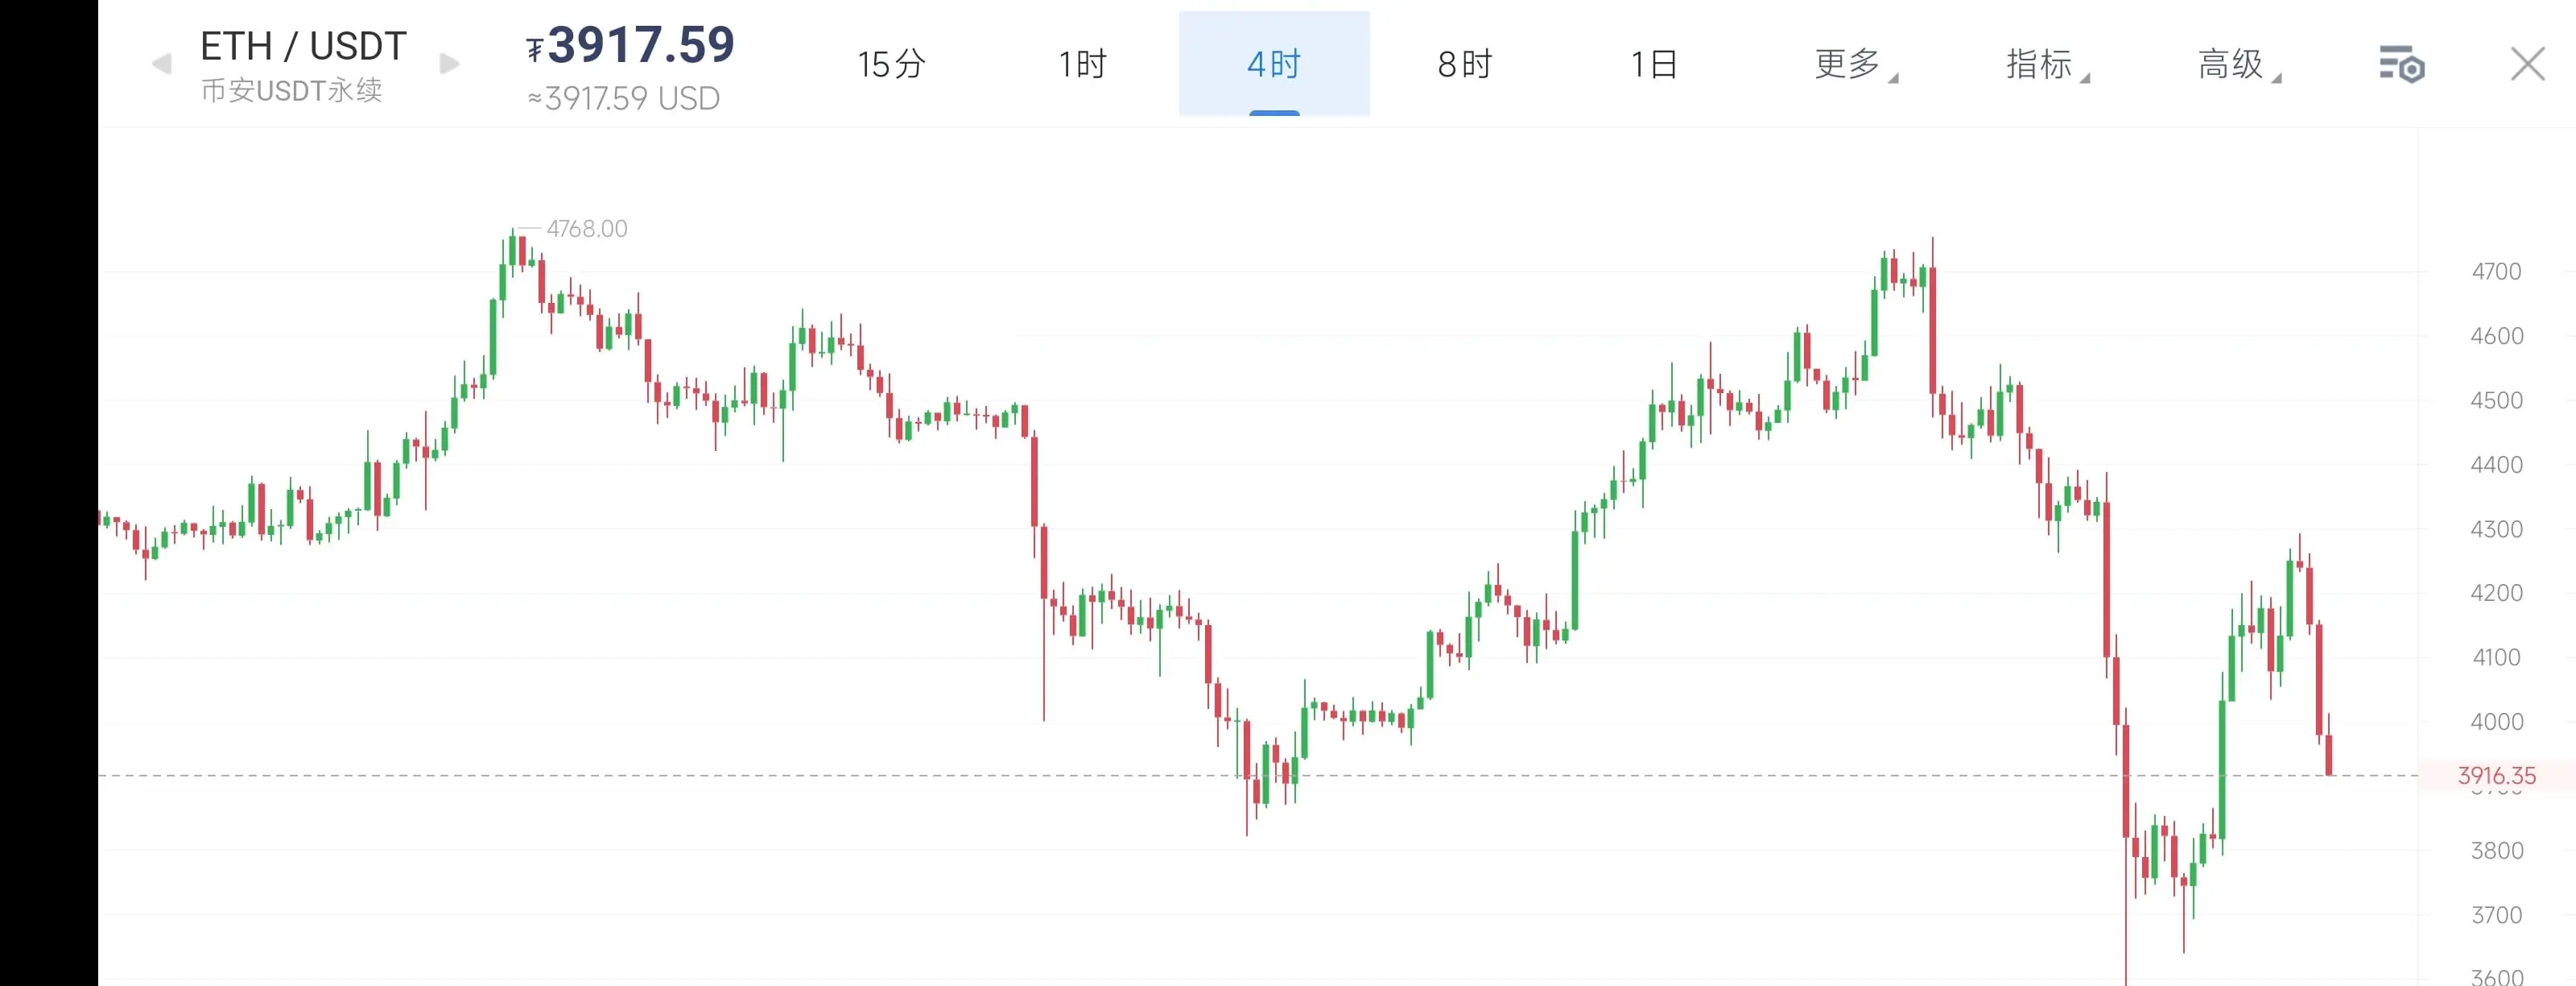Screen dimensions: 2576x986
Task: Click the 4768.00 high price marker
Action: [x=587, y=230]
